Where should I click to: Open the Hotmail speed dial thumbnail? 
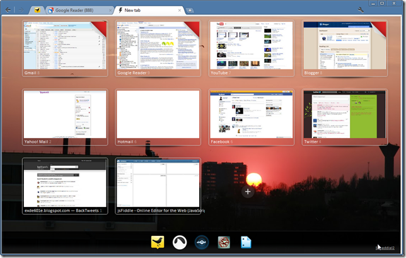click(158, 114)
